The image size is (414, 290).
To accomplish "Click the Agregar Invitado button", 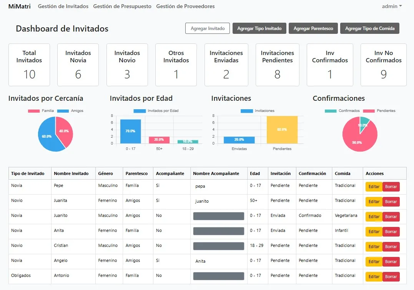I will point(207,28).
